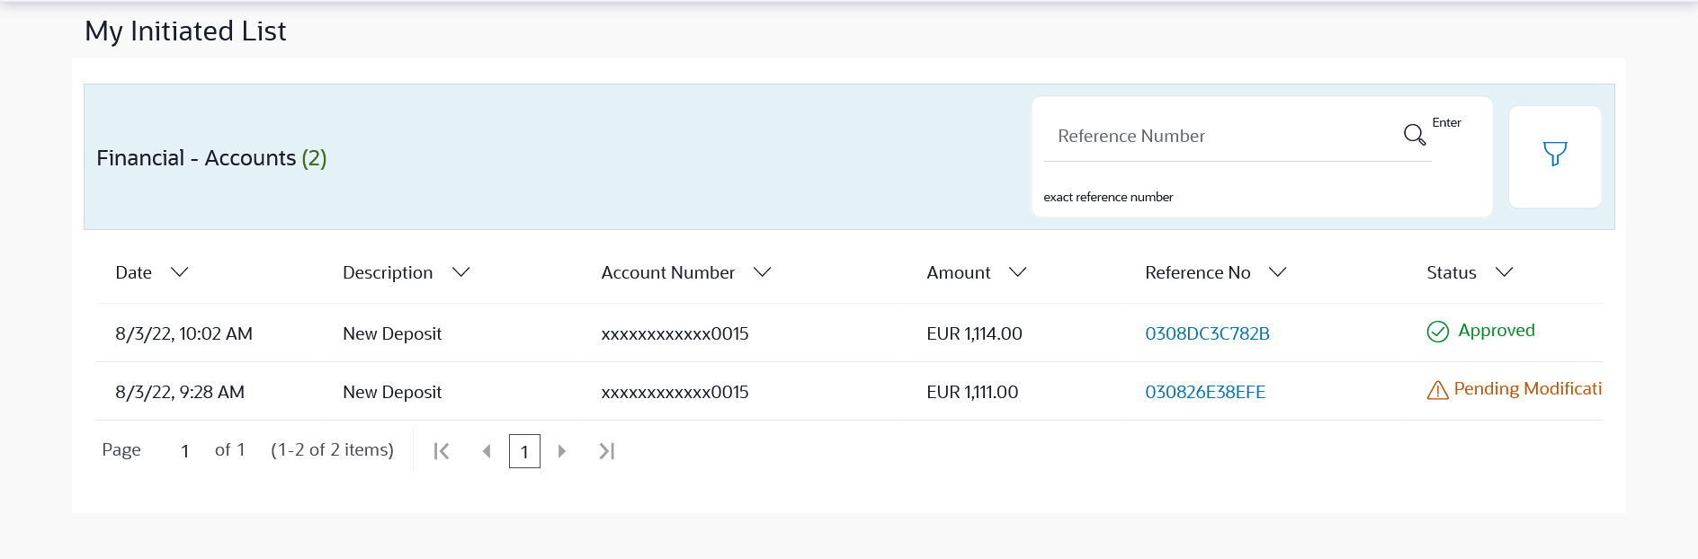The image size is (1698, 559).
Task: Go to next page arrow
Action: tap(562, 451)
